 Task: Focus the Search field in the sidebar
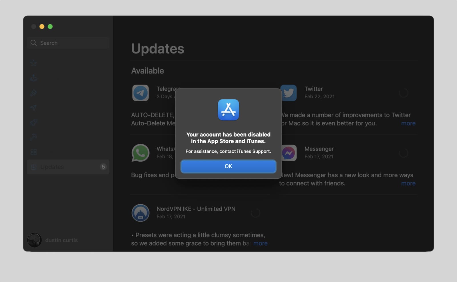pos(68,43)
